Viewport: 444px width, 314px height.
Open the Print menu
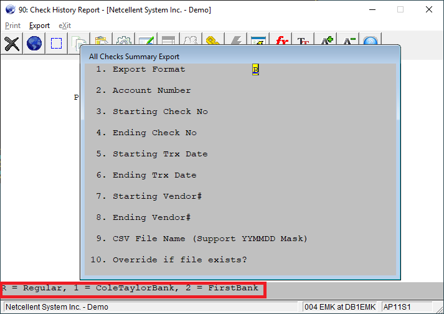point(12,26)
